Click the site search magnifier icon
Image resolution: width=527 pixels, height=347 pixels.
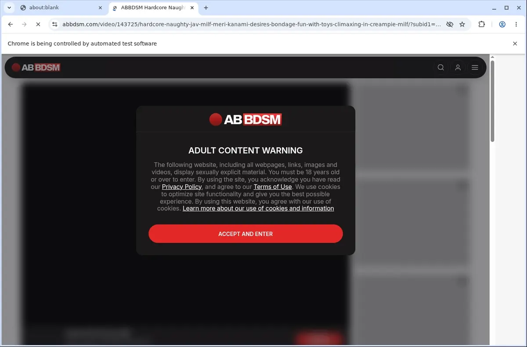441,67
